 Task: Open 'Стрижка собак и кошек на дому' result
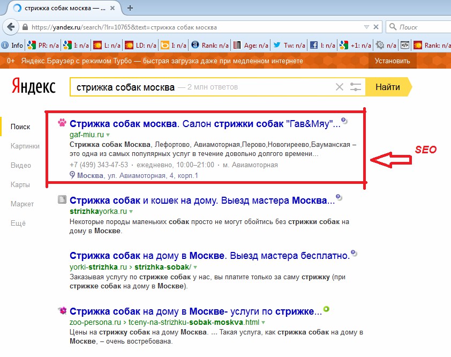(x=202, y=200)
